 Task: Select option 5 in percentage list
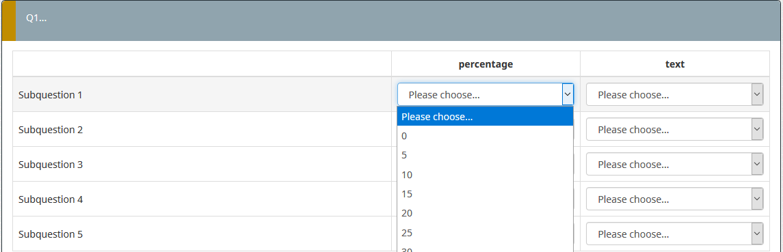[485, 155]
